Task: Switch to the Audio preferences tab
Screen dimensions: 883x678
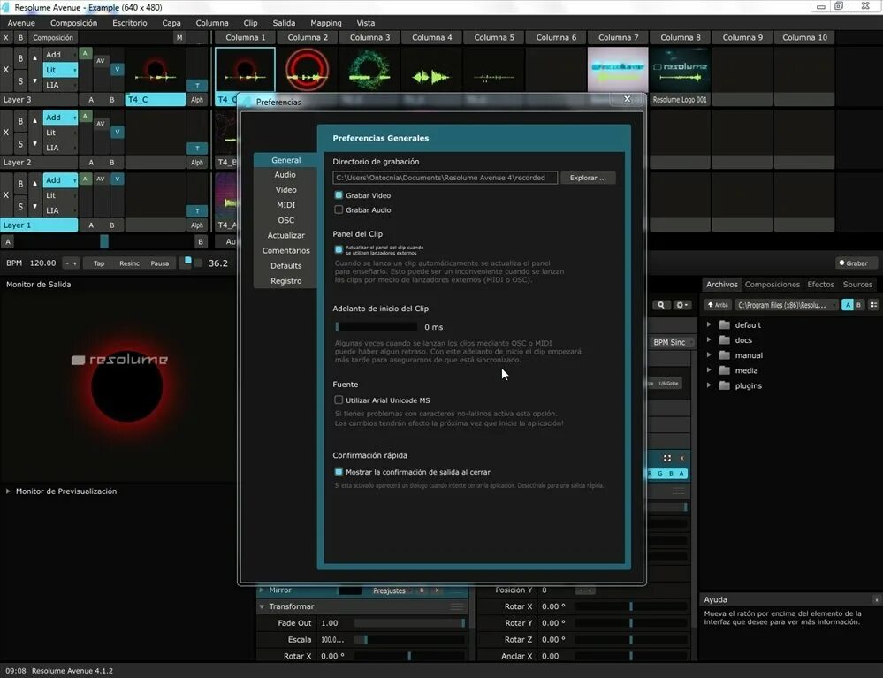Action: click(x=285, y=174)
